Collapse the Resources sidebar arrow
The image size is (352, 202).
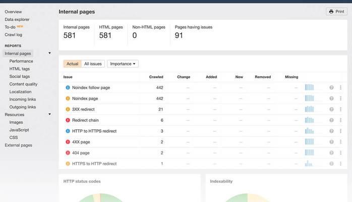tap(49, 114)
